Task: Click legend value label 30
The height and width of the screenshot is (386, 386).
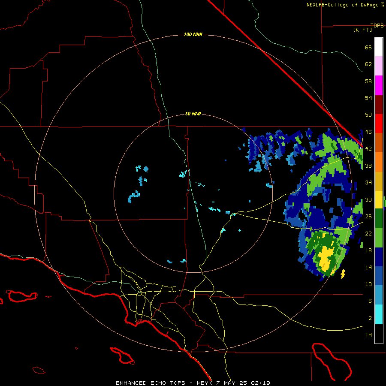Action: point(368,199)
